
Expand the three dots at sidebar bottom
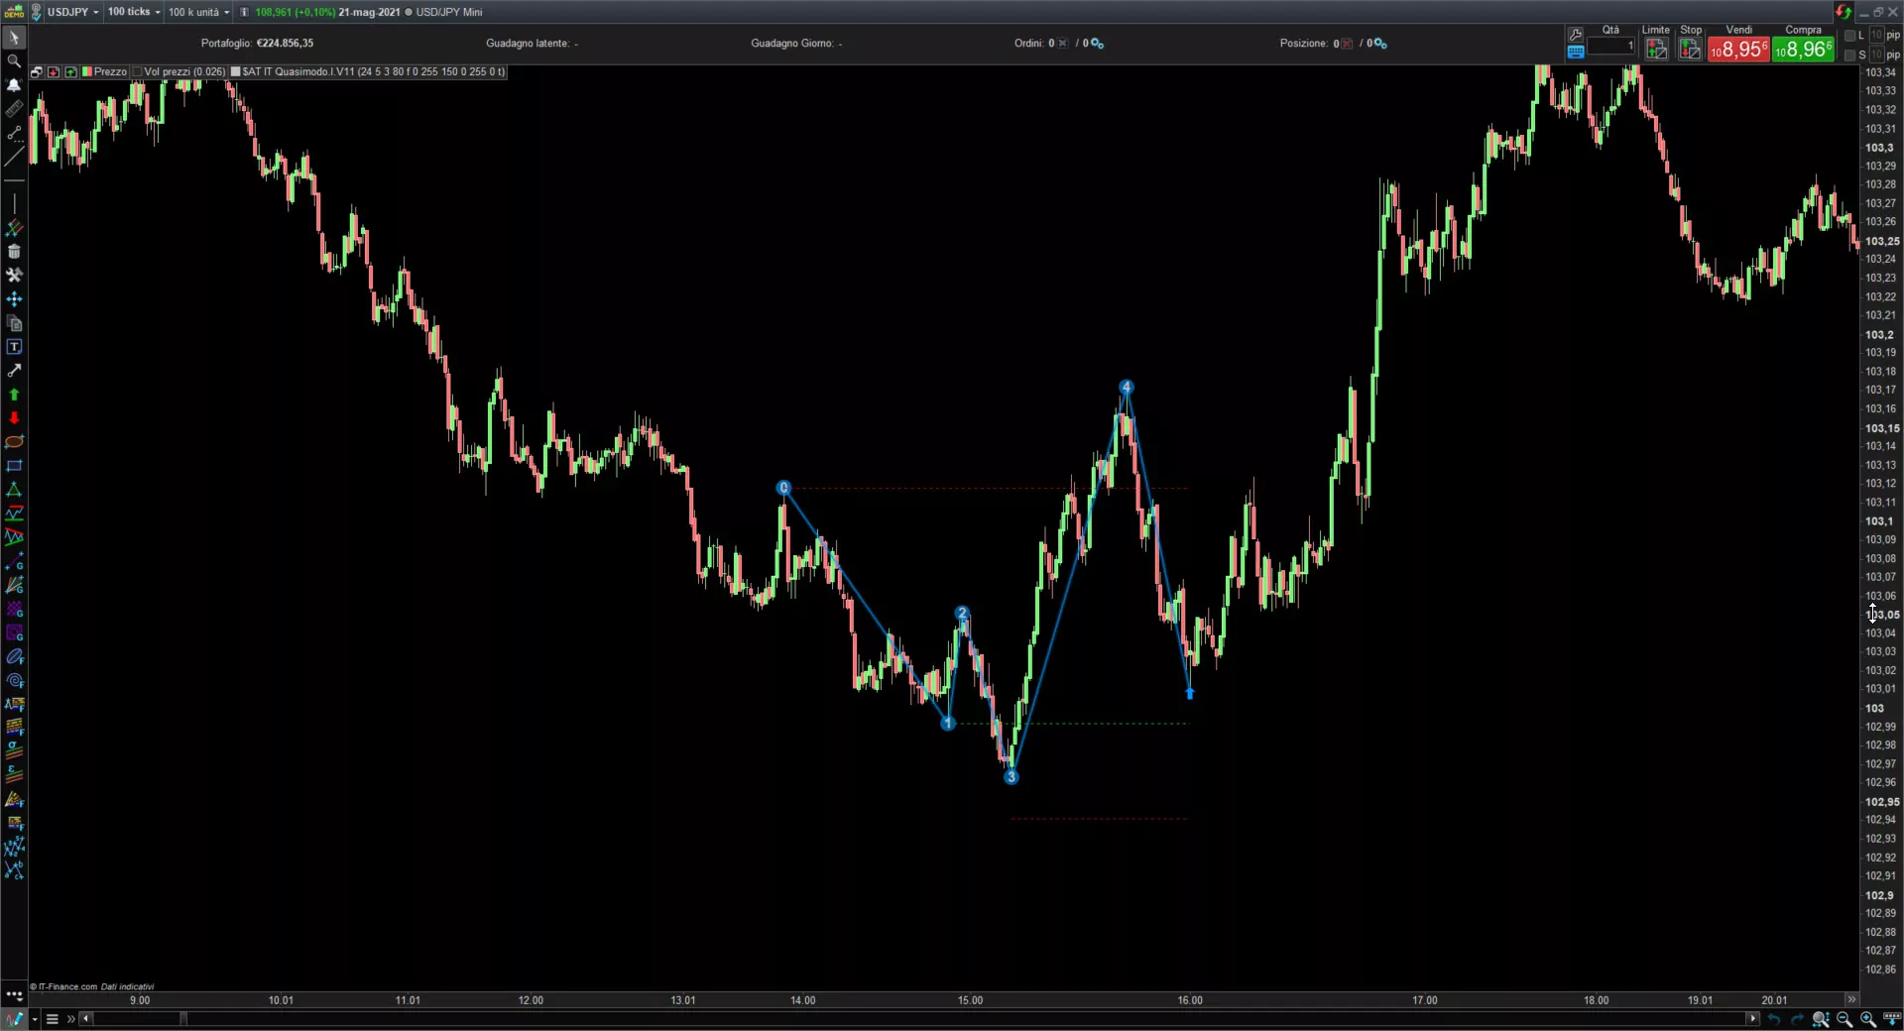[14, 994]
